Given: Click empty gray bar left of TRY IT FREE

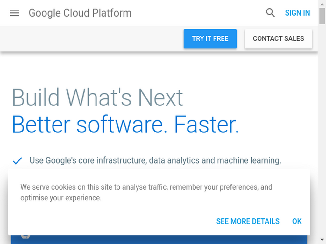Looking at the screenshot, I should [91, 38].
